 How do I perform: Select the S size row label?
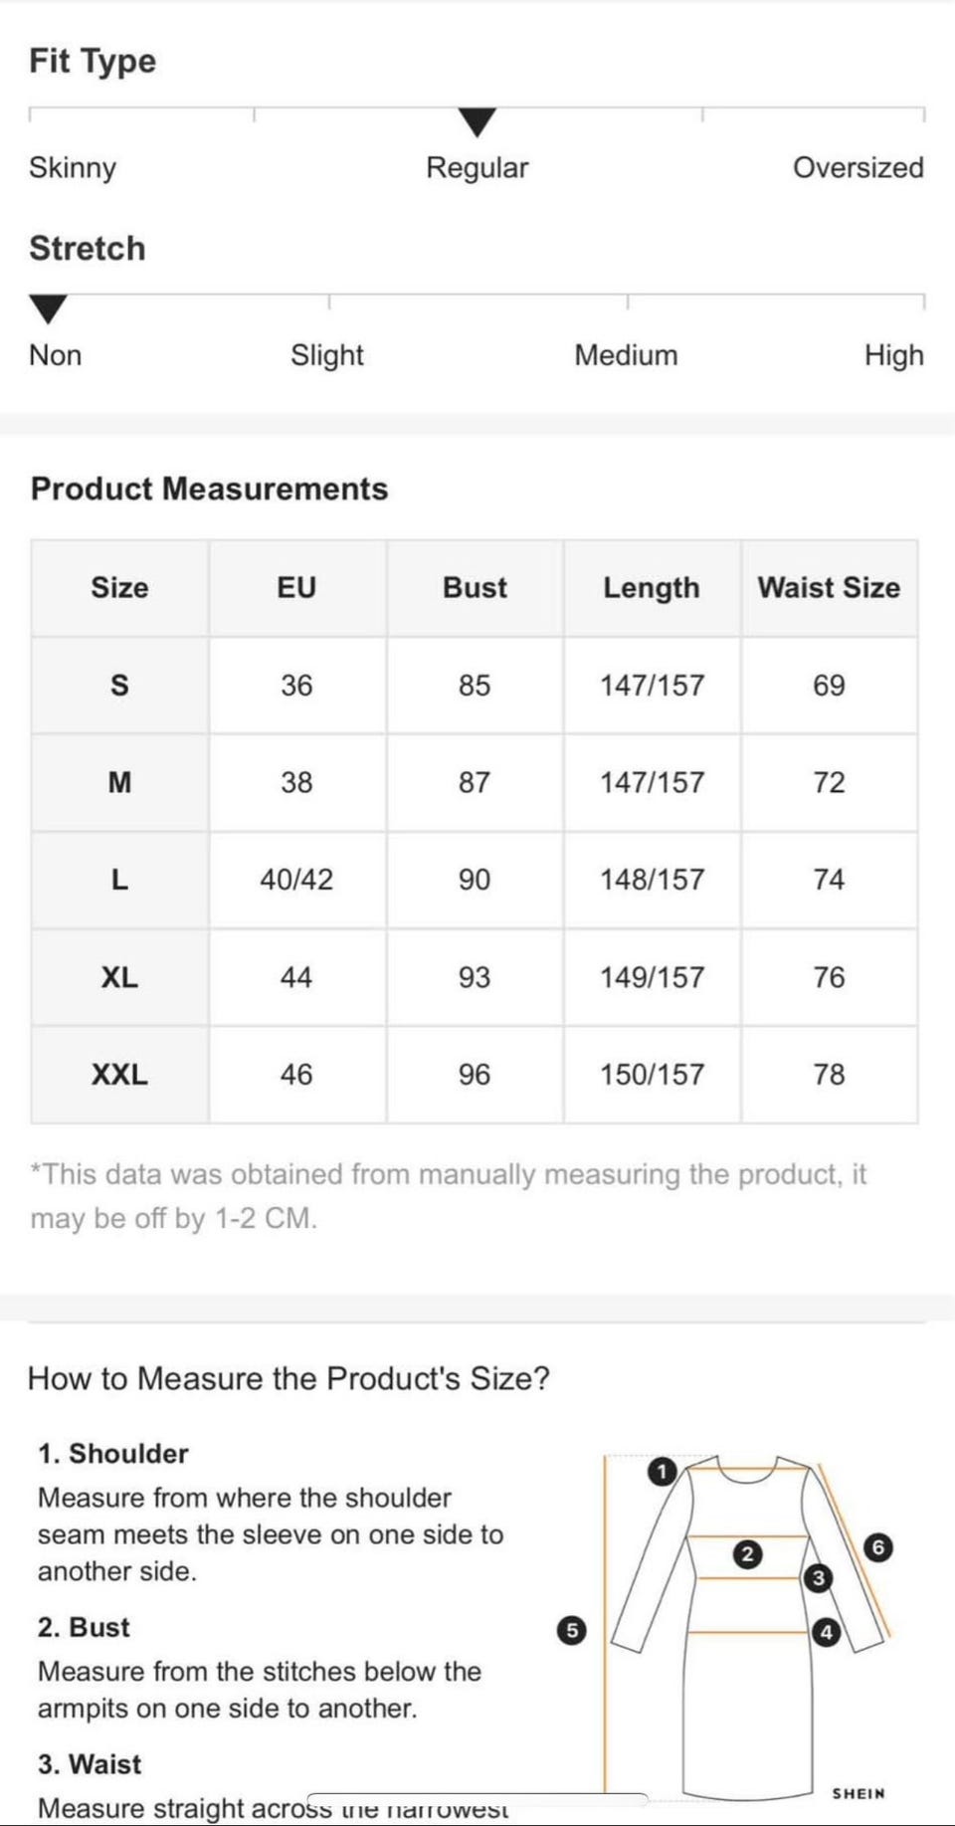[119, 685]
